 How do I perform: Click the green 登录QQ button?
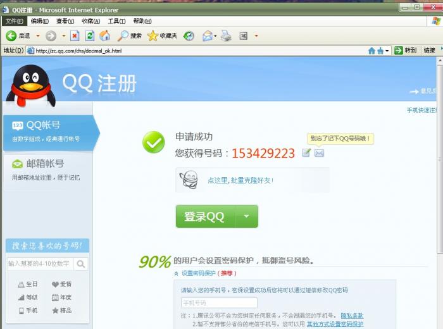(x=206, y=216)
